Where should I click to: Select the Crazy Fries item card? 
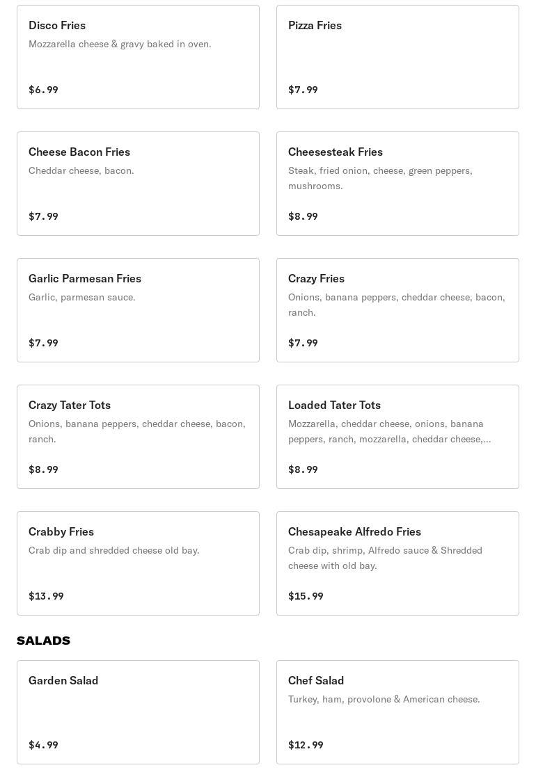click(x=397, y=310)
